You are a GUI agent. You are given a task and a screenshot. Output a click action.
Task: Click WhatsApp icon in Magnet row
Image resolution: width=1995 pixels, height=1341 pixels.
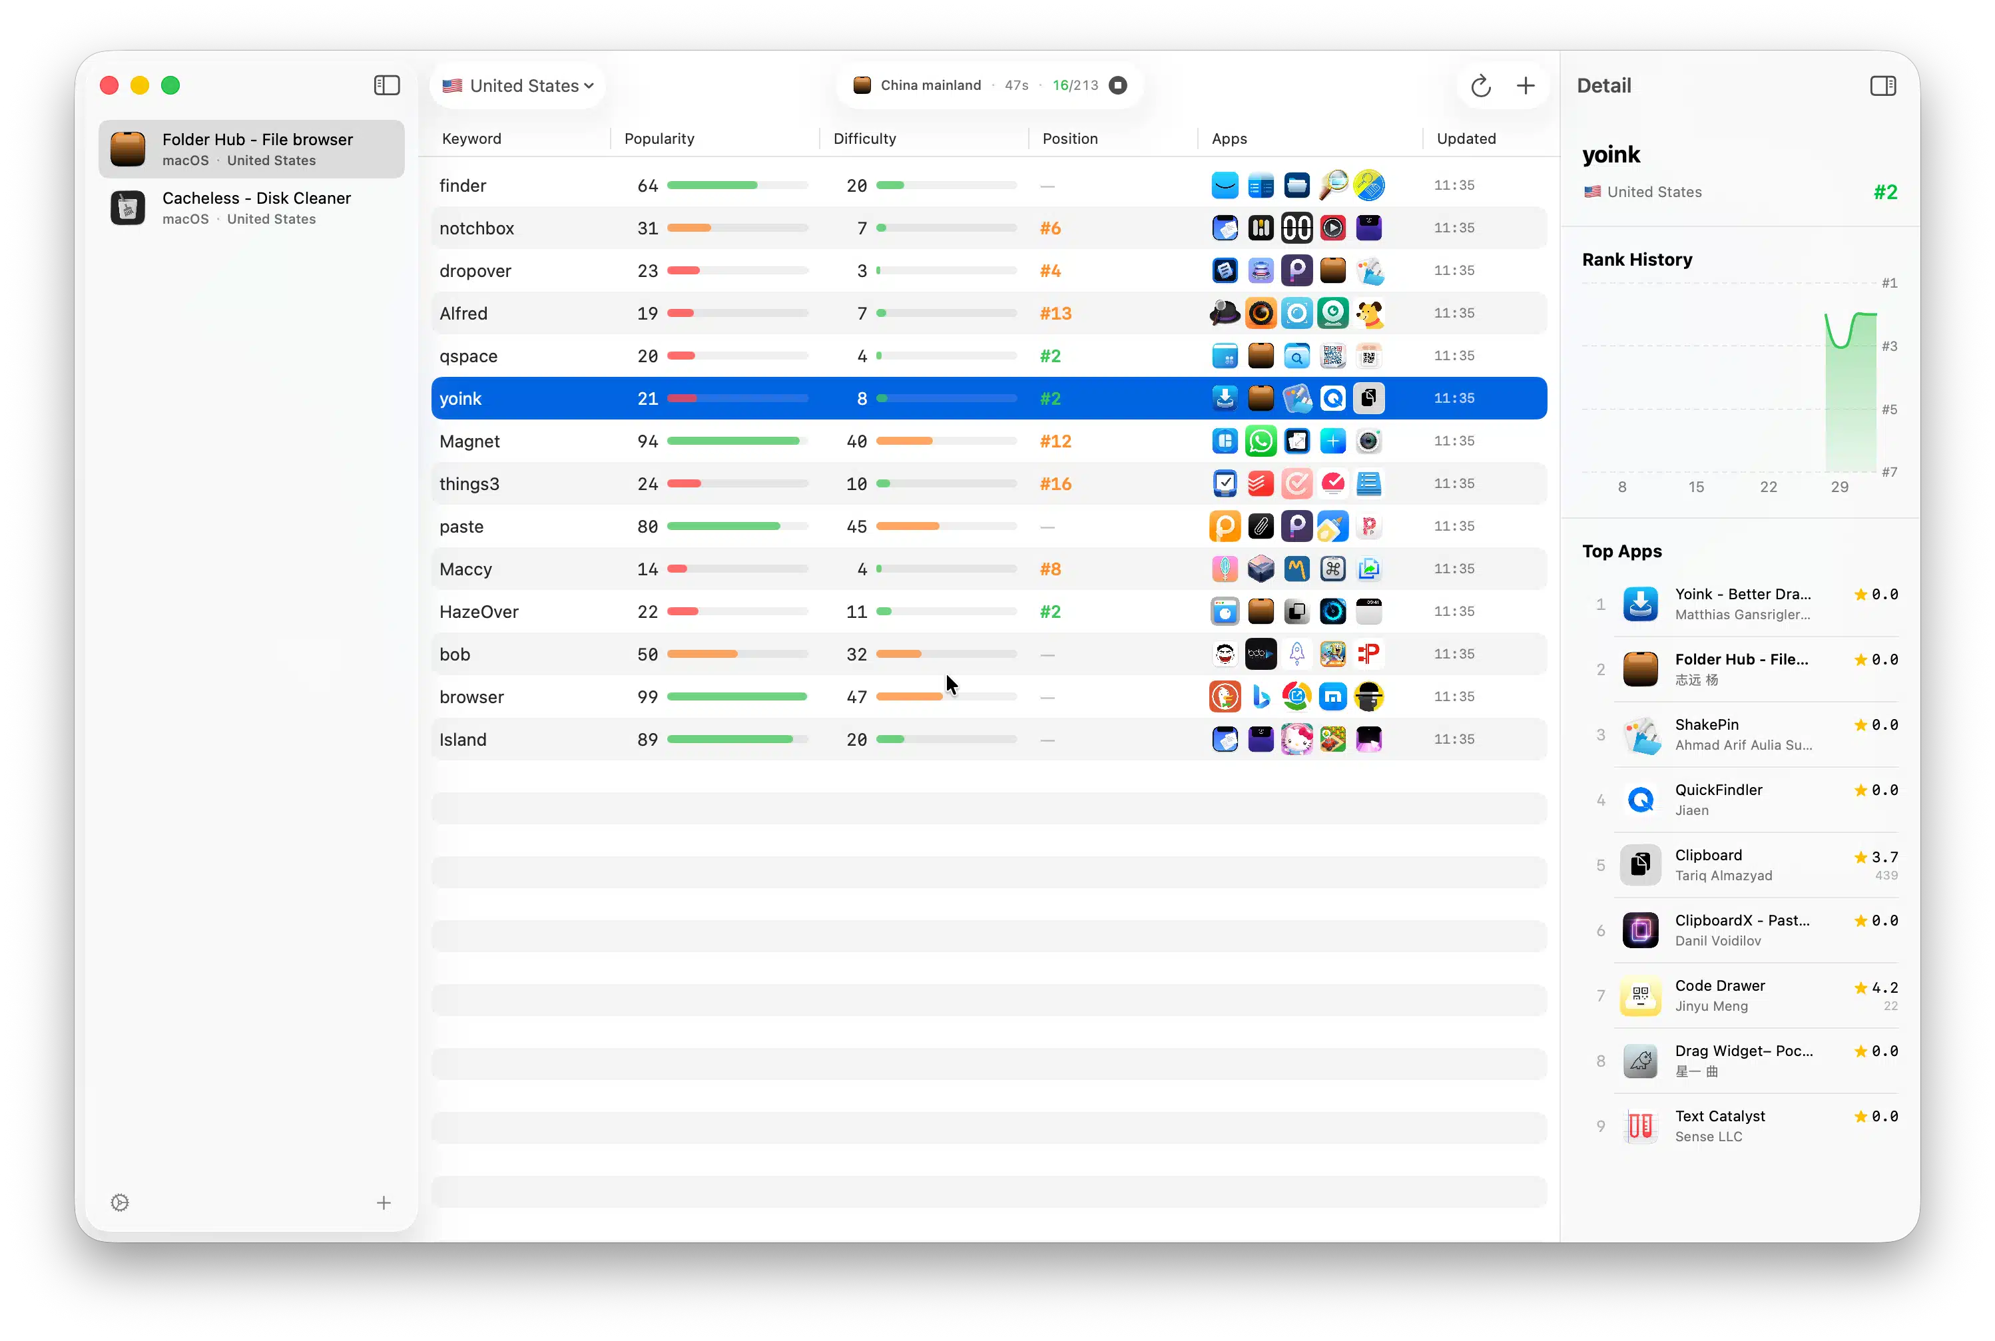click(x=1261, y=441)
